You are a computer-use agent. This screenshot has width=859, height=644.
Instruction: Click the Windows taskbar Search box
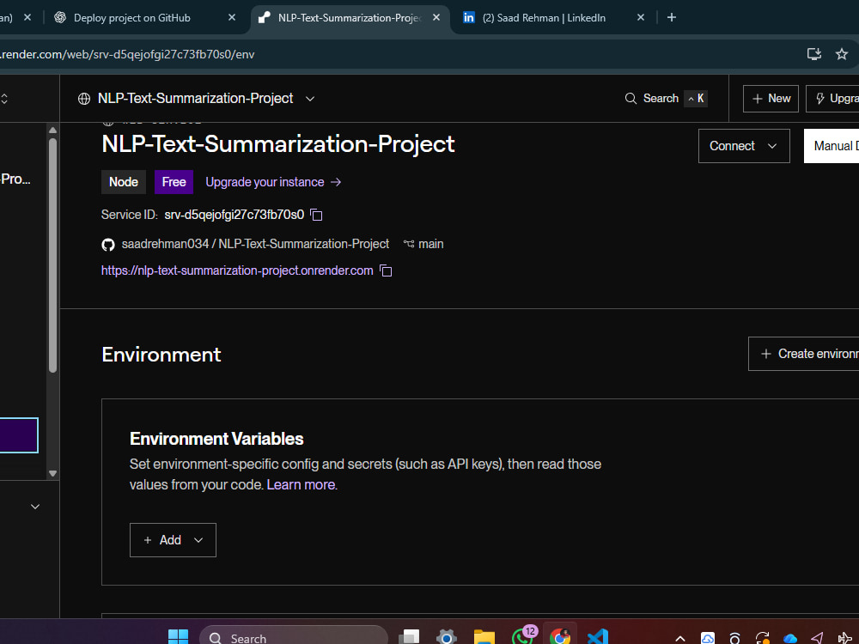(x=294, y=637)
